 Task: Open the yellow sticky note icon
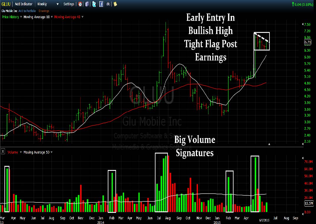tap(115, 4)
